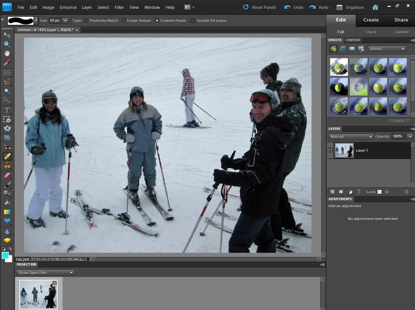
Task: Select photo thumbnail in Project Bin
Action: [x=38, y=294]
